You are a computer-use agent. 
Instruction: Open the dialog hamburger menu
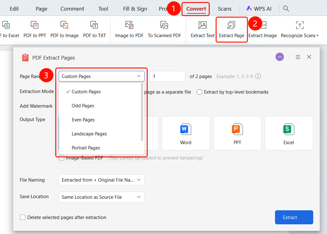pos(298,57)
